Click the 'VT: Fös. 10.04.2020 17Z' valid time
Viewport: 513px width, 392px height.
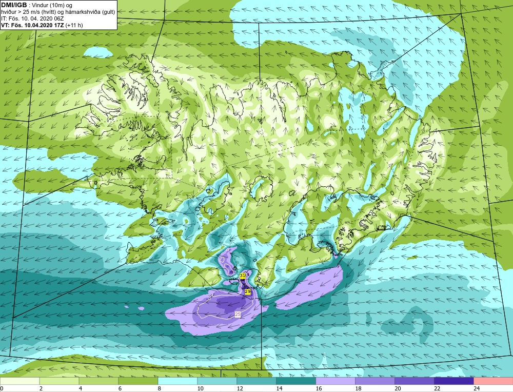(33, 25)
